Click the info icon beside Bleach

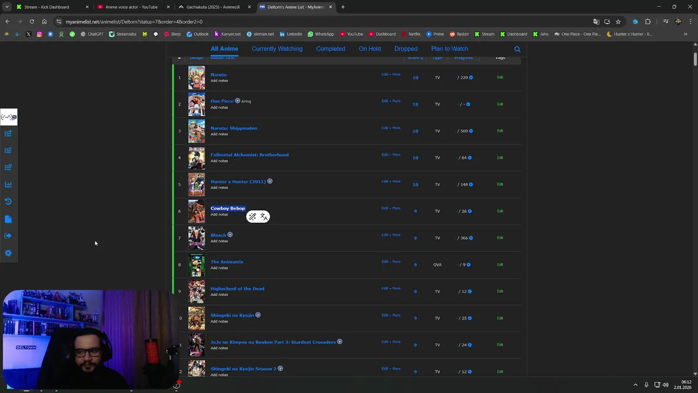click(x=230, y=235)
